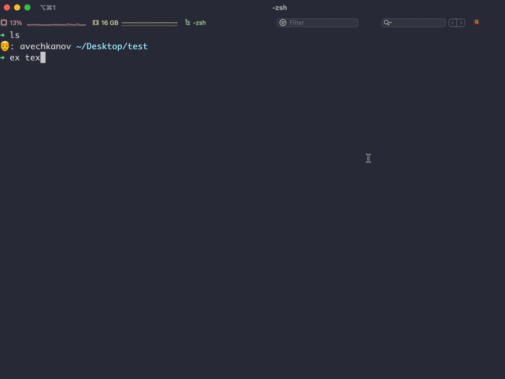The image size is (505, 379).
Task: Click the Filter field icon
Action: 283,23
